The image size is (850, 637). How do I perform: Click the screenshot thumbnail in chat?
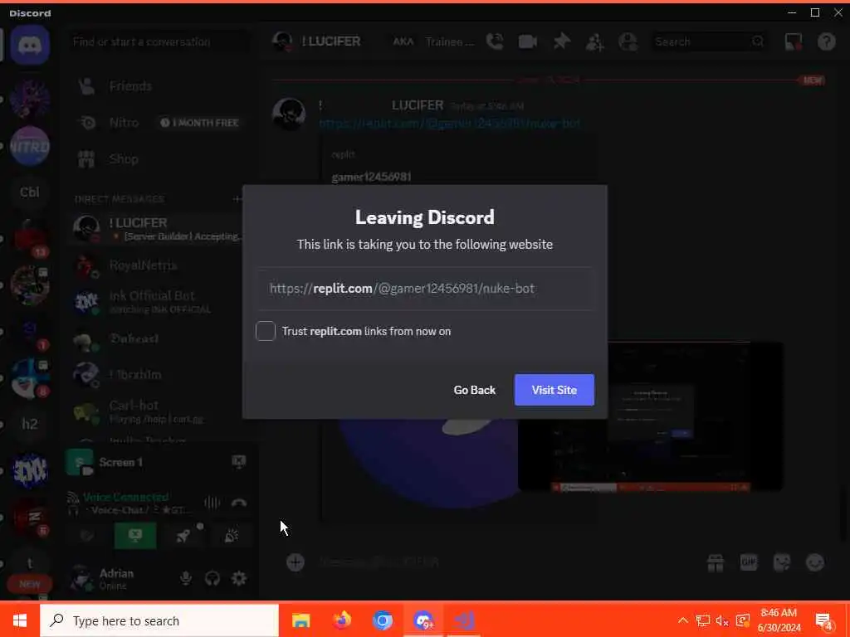pyautogui.click(x=651, y=416)
